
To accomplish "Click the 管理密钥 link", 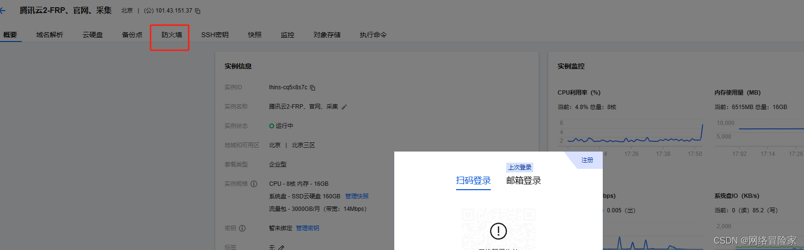I will [x=307, y=228].
